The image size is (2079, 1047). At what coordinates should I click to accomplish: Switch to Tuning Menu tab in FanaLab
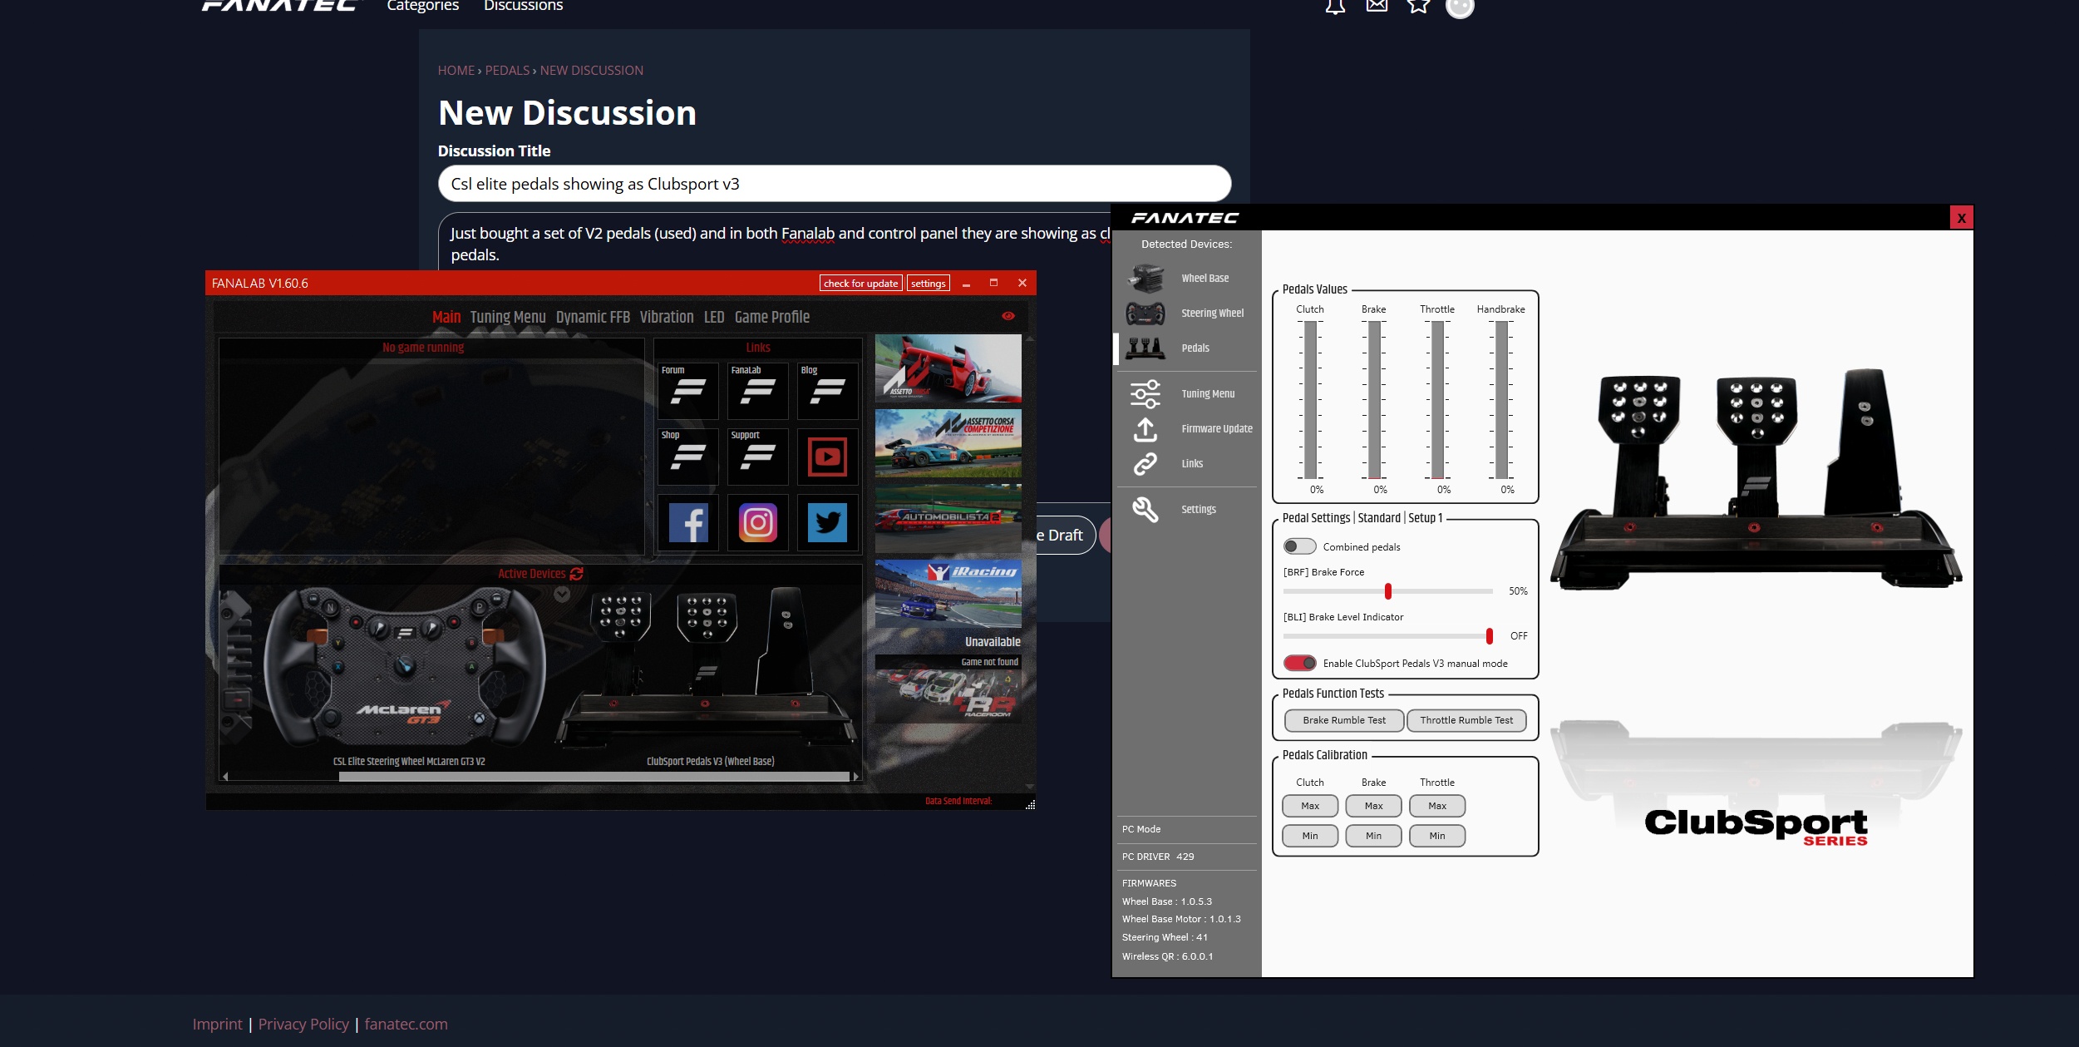[508, 317]
